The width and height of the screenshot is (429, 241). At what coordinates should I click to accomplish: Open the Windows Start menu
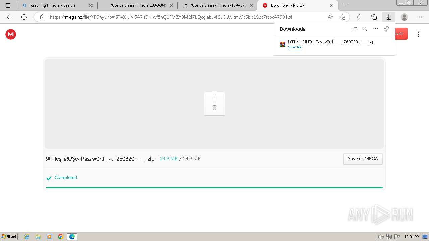pyautogui.click(x=9, y=237)
